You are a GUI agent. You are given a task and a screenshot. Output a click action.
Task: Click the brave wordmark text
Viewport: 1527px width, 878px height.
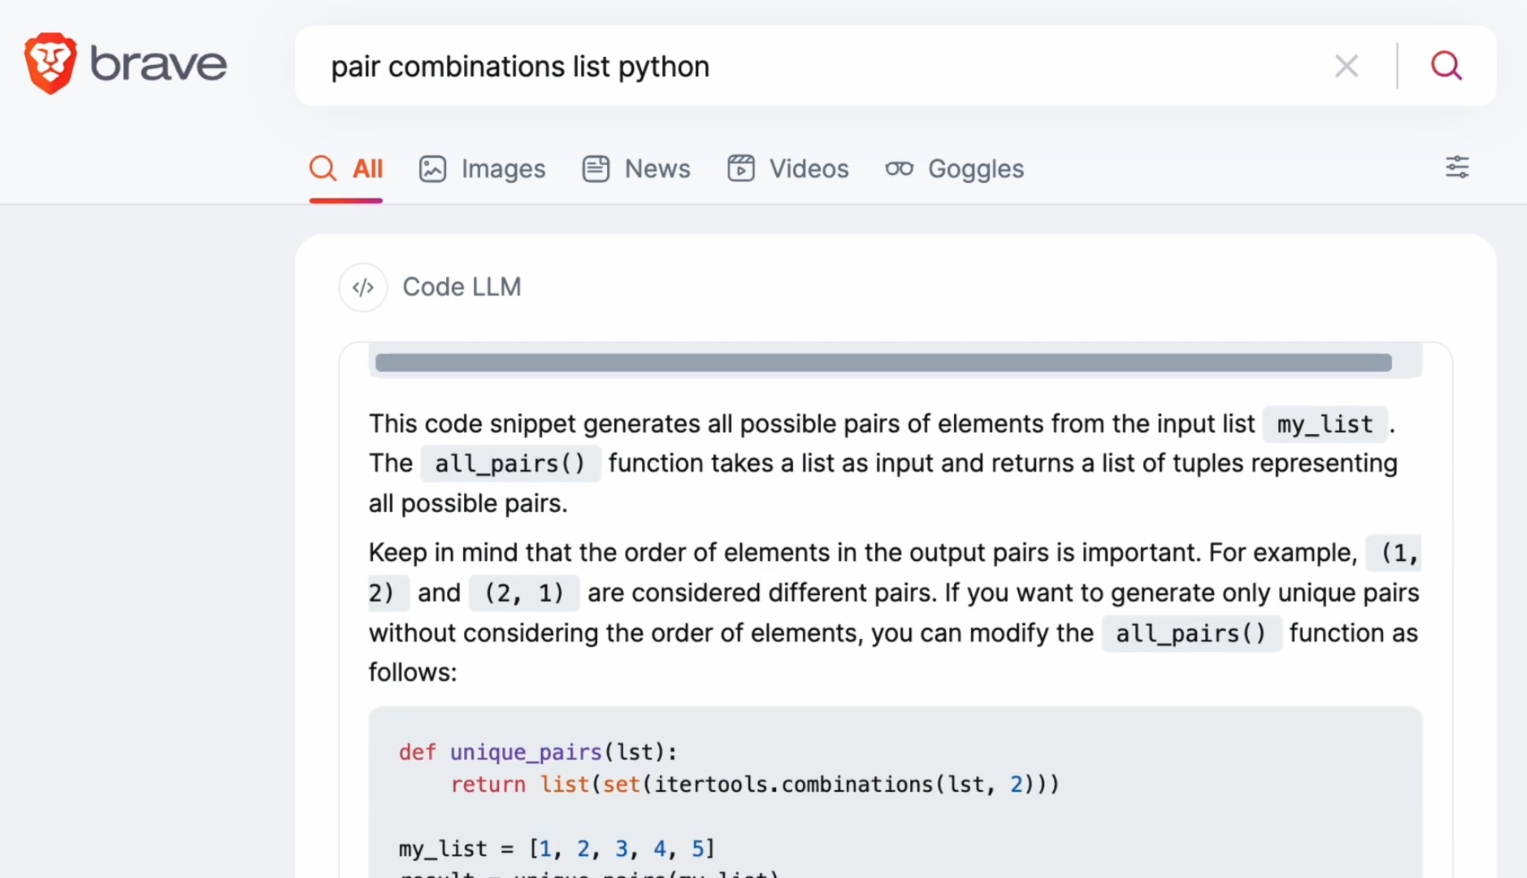coord(159,65)
